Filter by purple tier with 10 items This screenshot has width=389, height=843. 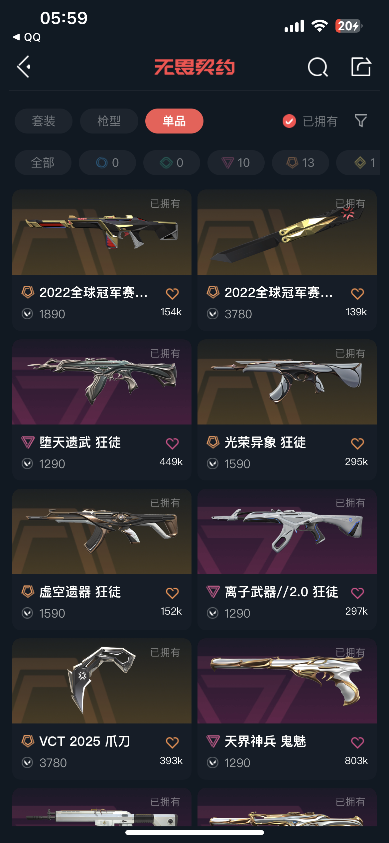coord(236,162)
